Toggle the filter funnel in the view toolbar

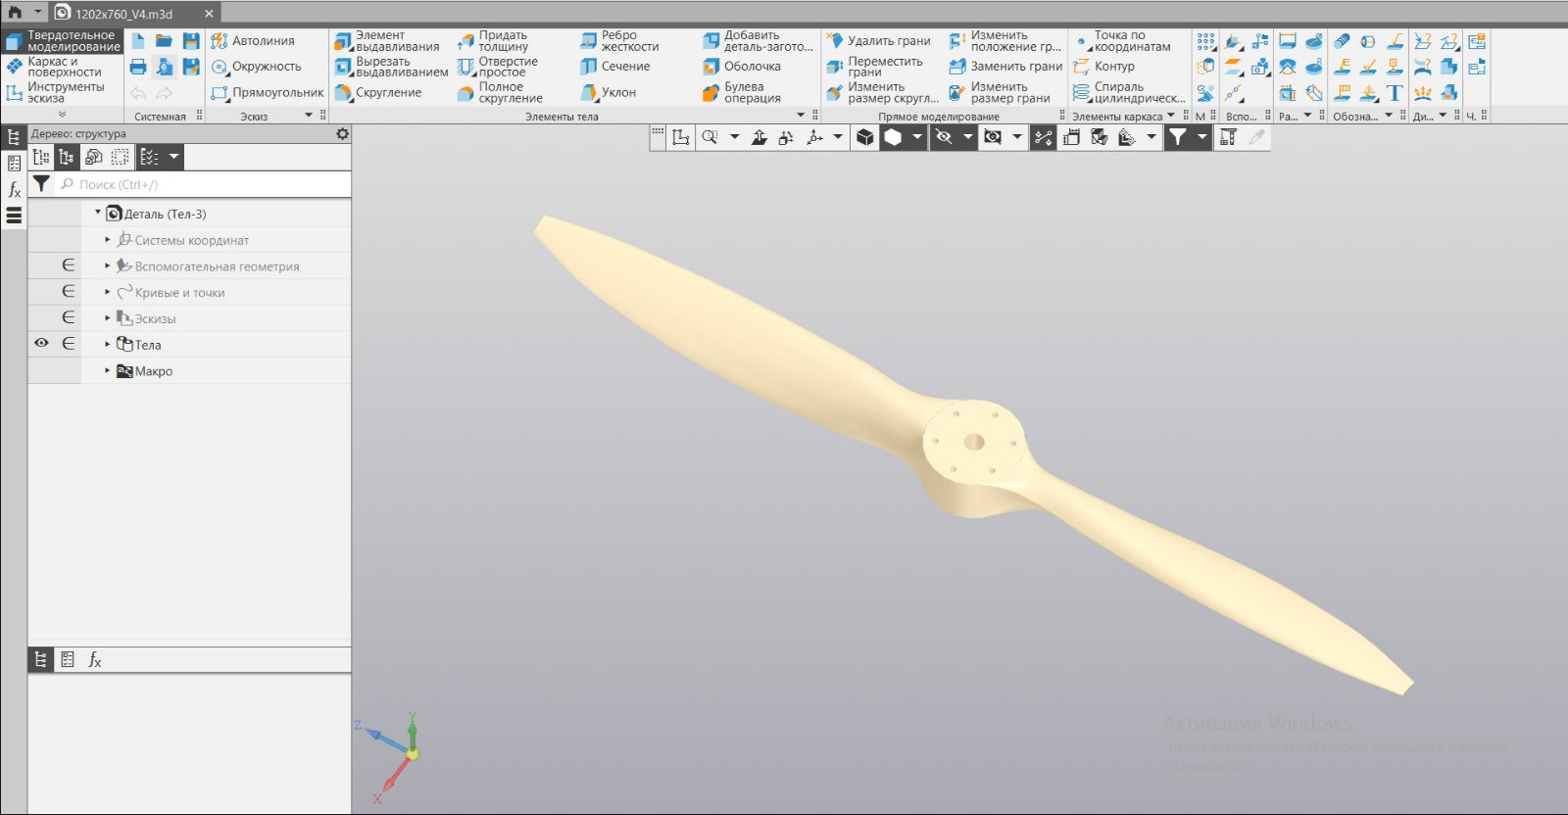pyautogui.click(x=1178, y=138)
